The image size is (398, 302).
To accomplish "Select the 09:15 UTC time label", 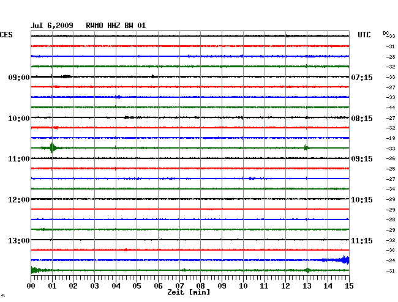I will click(x=362, y=159).
